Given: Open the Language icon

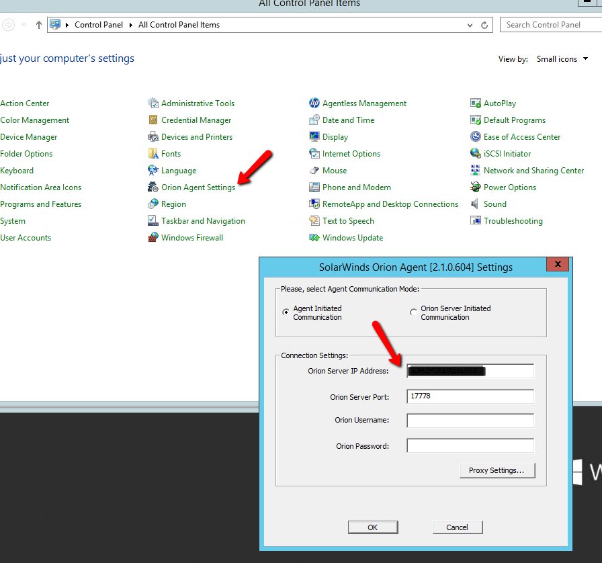Looking at the screenshot, I should click(x=153, y=171).
